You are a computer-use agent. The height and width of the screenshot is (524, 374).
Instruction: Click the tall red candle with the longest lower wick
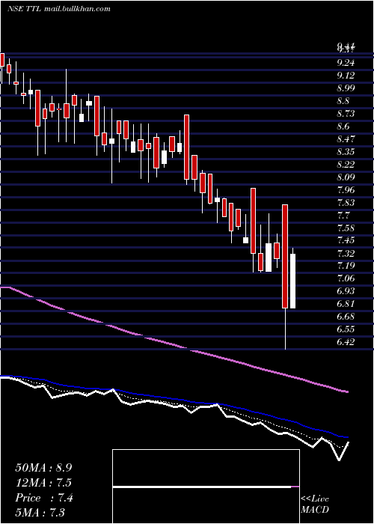pyautogui.click(x=285, y=256)
